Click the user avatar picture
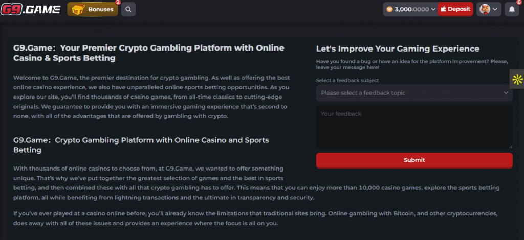Viewport: 524px width, 240px height. pyautogui.click(x=485, y=9)
